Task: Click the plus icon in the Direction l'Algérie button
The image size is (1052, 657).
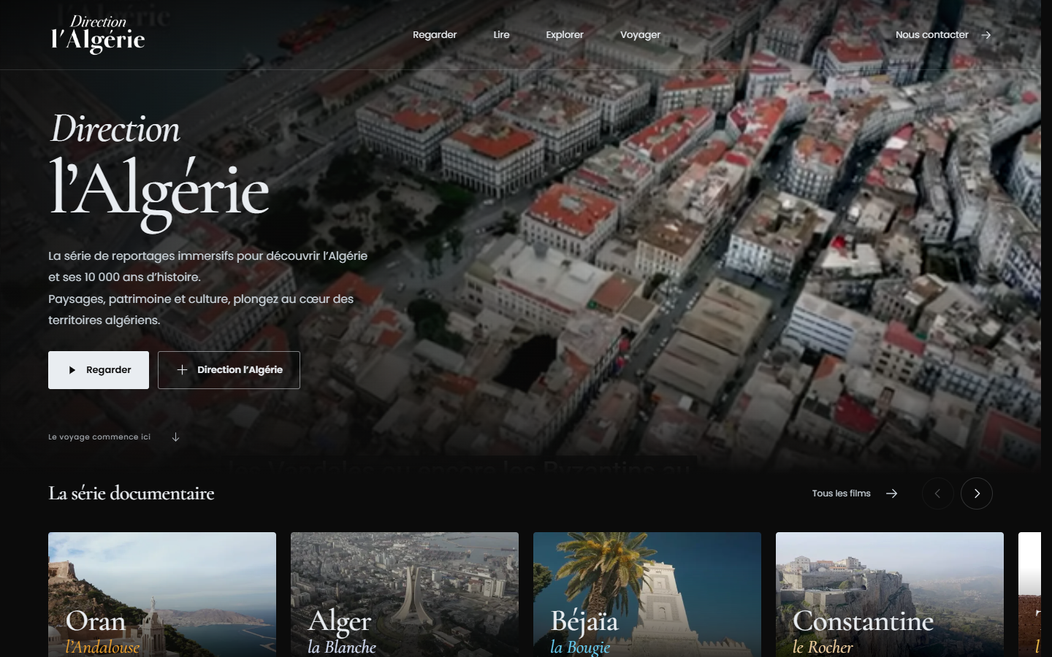Action: click(x=182, y=370)
